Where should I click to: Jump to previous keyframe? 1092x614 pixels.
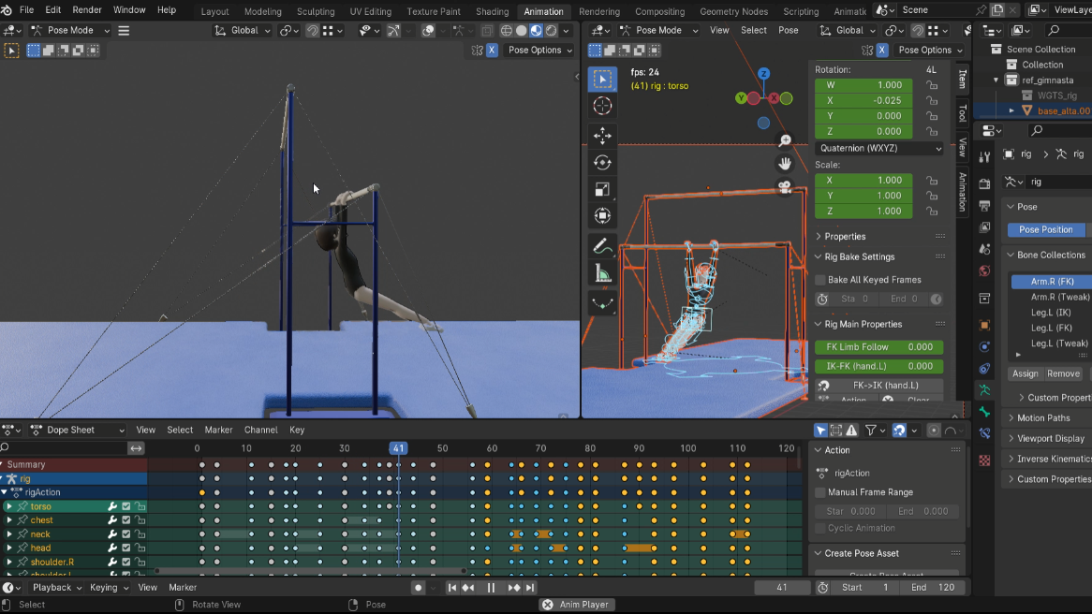coord(468,588)
